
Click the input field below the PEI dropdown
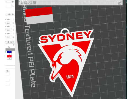click(x=7, y=74)
